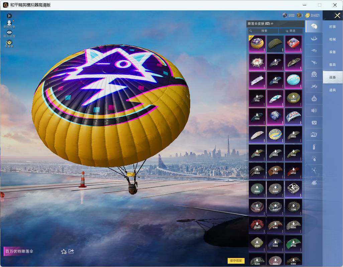The width and height of the screenshot is (343, 267).
Task: Open the collection trophy icon
Action: tap(9, 43)
